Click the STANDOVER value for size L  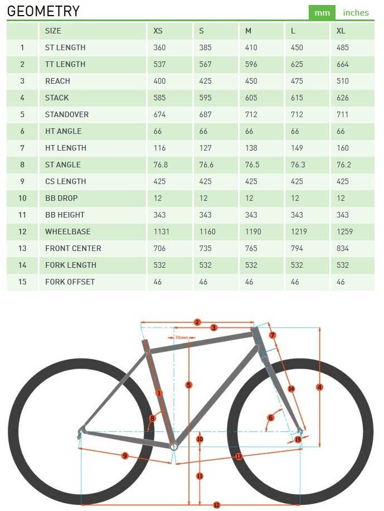tap(296, 114)
